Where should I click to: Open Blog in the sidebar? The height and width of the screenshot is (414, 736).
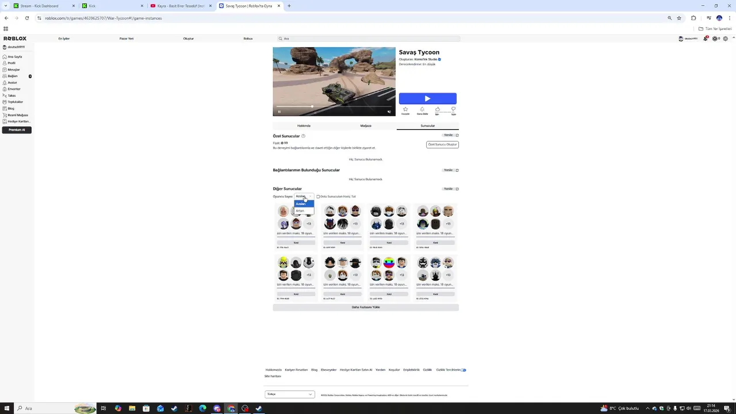pyautogui.click(x=9, y=108)
